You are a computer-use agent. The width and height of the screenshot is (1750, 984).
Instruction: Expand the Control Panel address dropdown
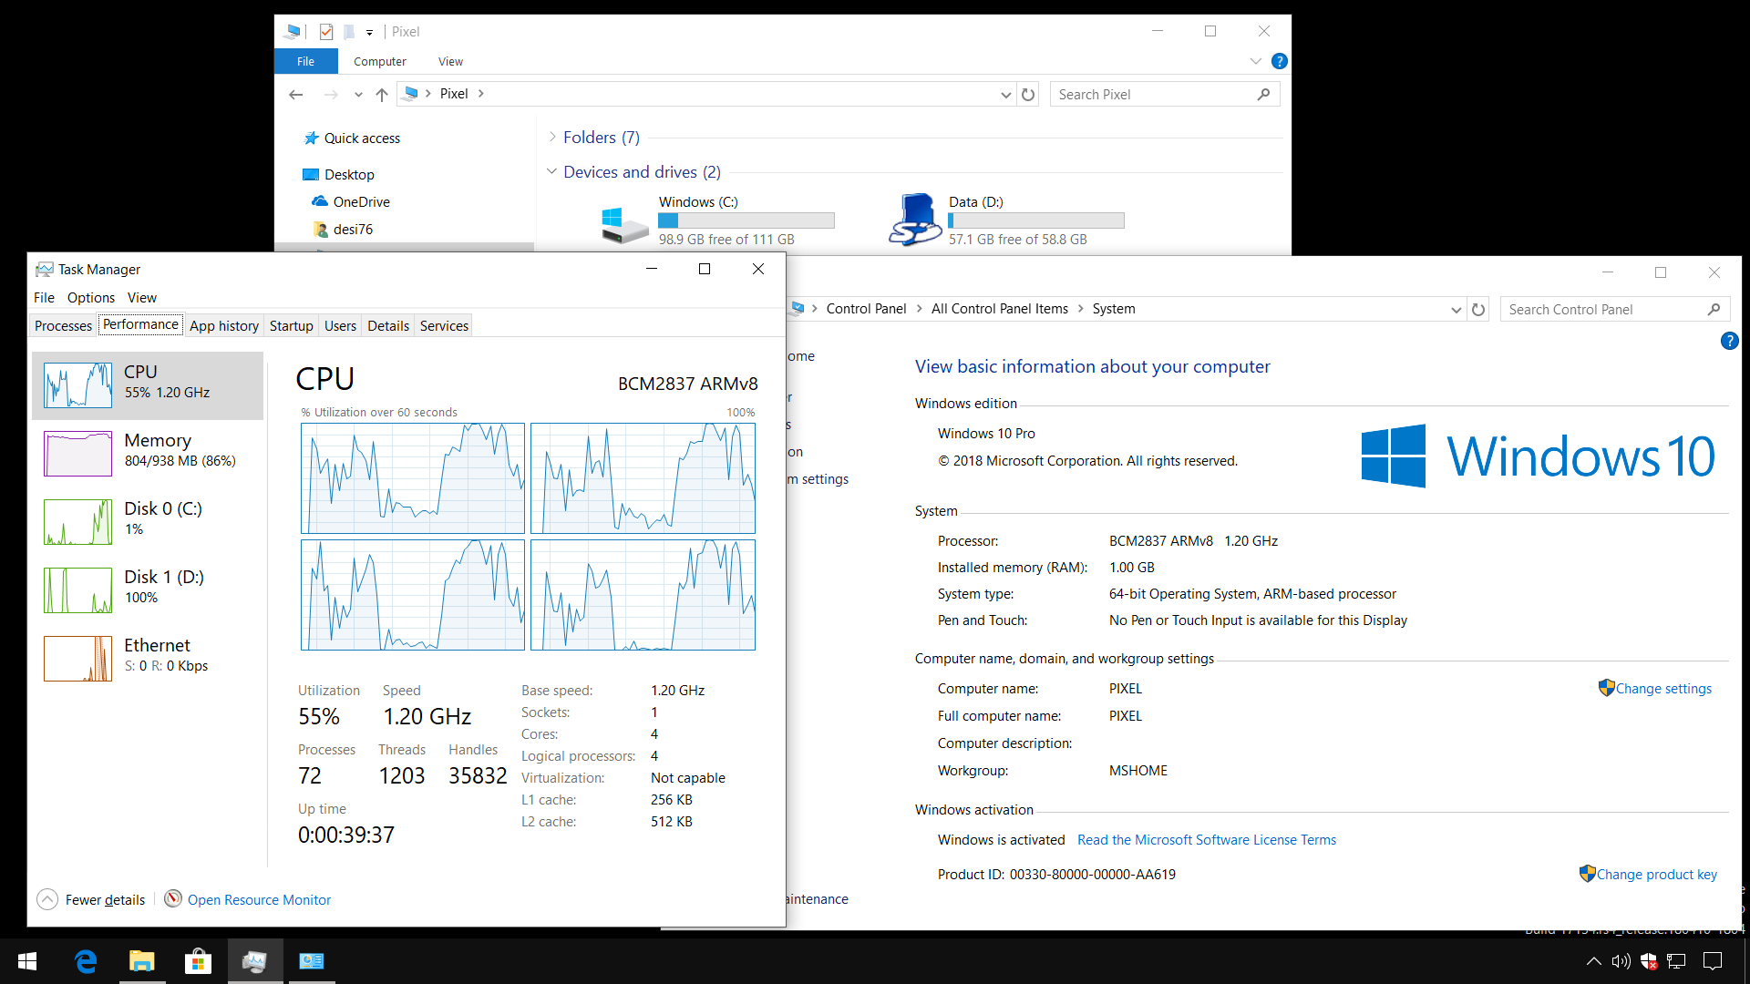tap(1456, 310)
